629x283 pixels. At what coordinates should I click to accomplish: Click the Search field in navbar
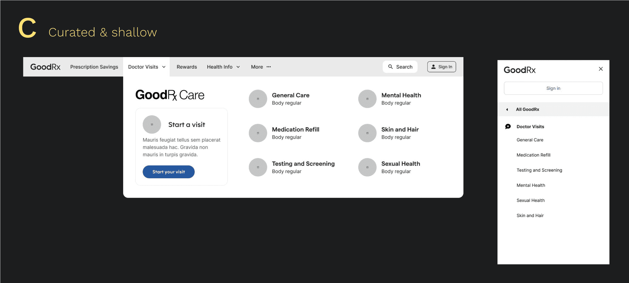[x=400, y=67]
